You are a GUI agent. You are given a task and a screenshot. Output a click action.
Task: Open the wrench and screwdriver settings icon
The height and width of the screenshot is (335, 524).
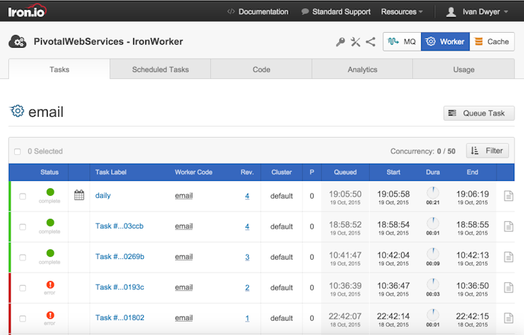[x=356, y=42]
